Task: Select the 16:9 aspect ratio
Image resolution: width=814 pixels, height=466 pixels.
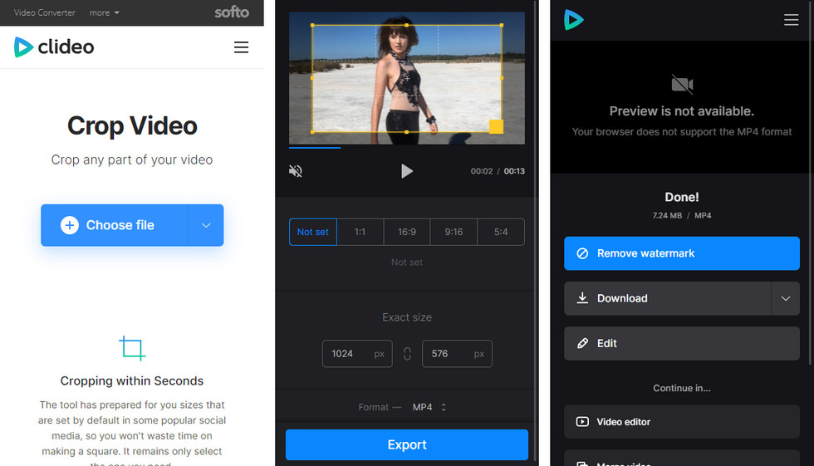Action: pyautogui.click(x=407, y=232)
